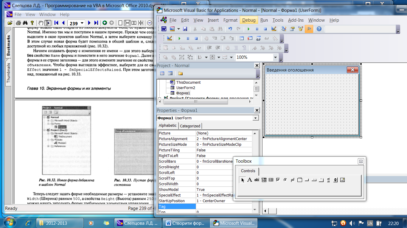Click the Properties list vertical scrollbar
This screenshot has width=407, height=228.
[x=255, y=171]
